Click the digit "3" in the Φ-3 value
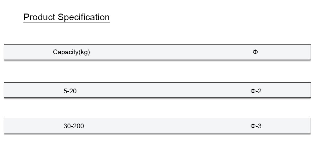The image size is (316, 157). click(260, 126)
